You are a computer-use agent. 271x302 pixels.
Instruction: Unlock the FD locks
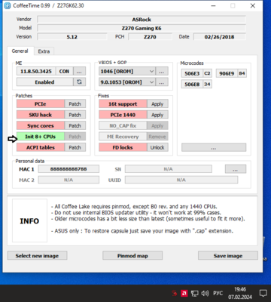157,147
